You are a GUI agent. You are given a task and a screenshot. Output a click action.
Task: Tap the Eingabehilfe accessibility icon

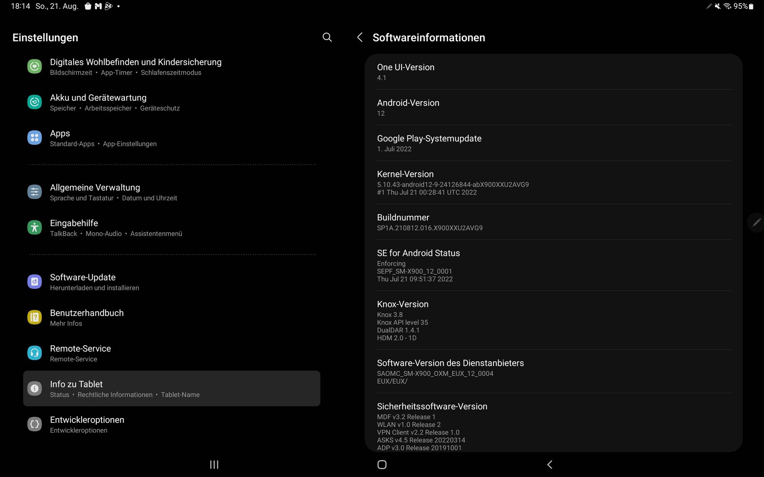(34, 228)
